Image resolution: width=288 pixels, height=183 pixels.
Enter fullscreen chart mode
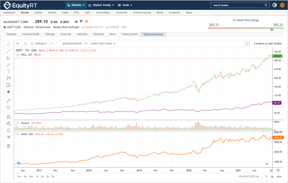(248, 43)
